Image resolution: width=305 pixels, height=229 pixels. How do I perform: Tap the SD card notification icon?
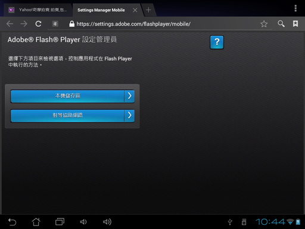244,222
